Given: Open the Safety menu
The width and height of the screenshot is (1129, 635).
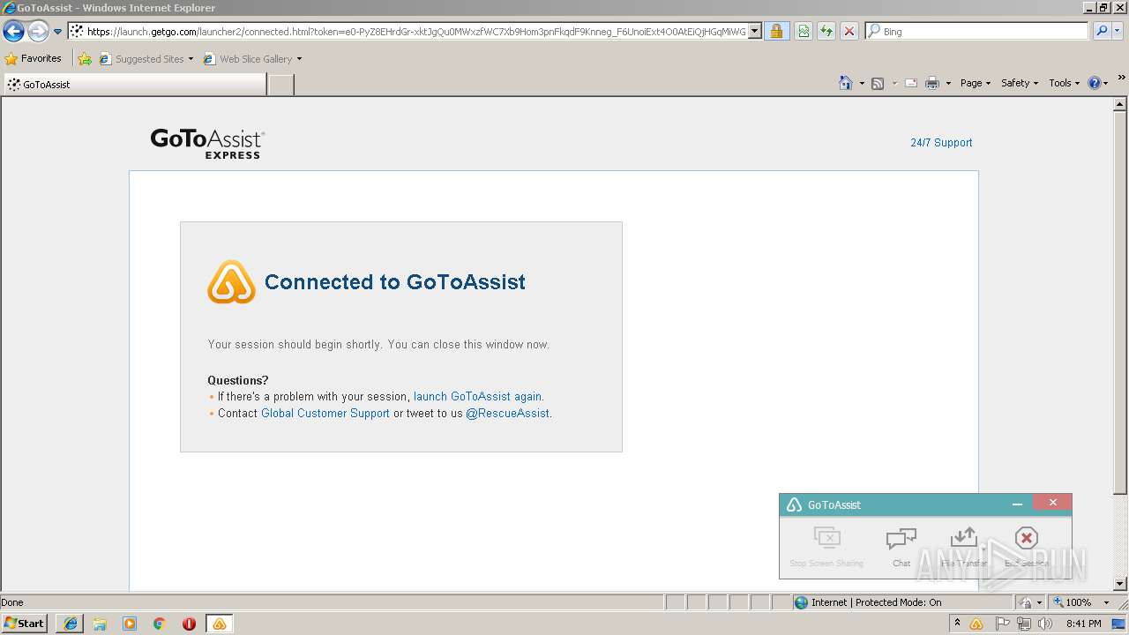Looking at the screenshot, I should tap(1019, 83).
